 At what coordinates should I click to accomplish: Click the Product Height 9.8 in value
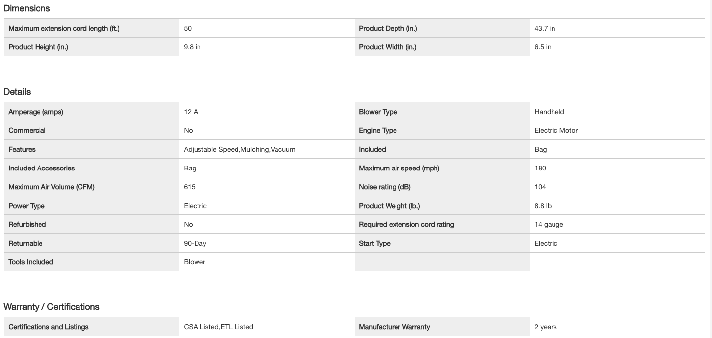[x=192, y=47]
